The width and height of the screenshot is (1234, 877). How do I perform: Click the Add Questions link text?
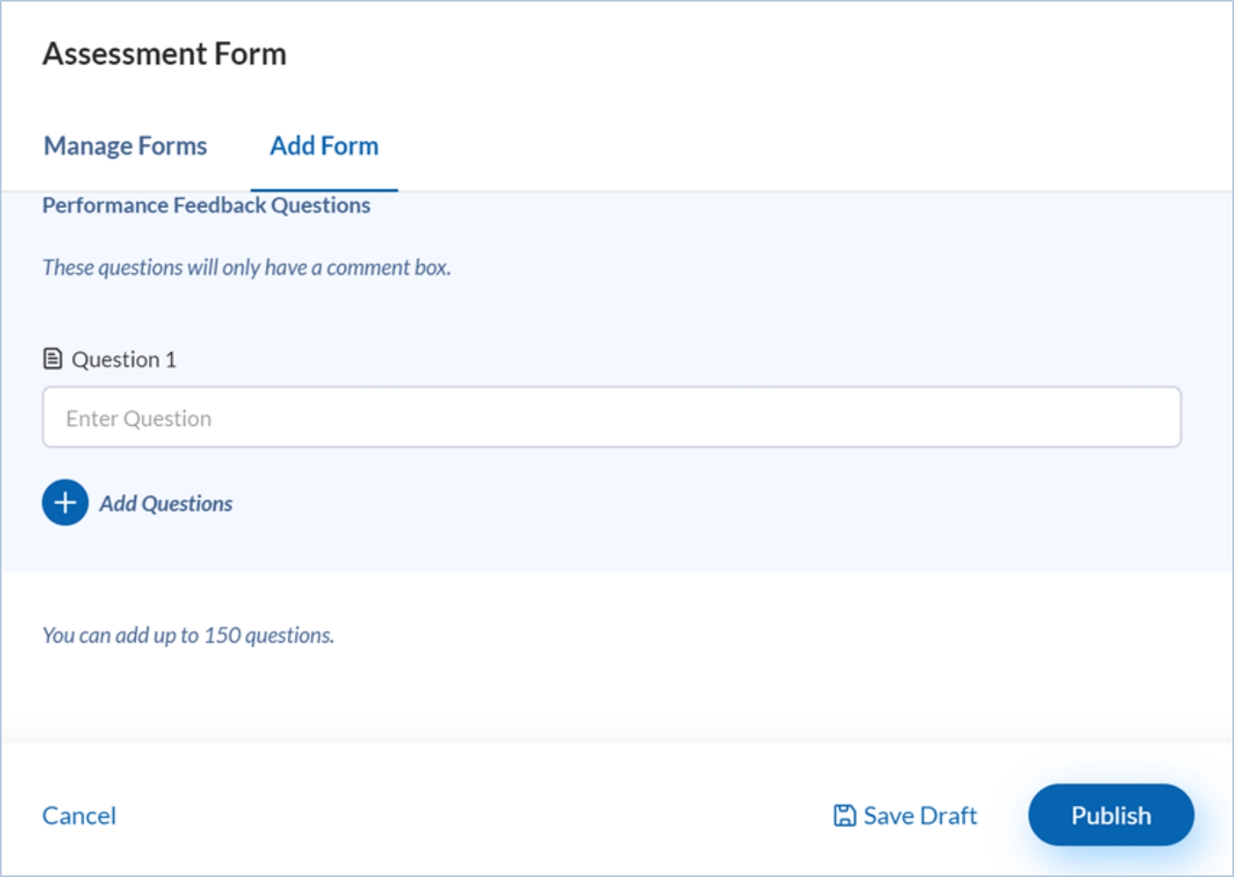click(166, 504)
